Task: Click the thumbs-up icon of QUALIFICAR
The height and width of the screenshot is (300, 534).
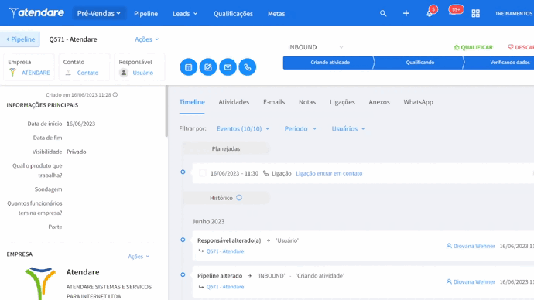Action: point(457,47)
